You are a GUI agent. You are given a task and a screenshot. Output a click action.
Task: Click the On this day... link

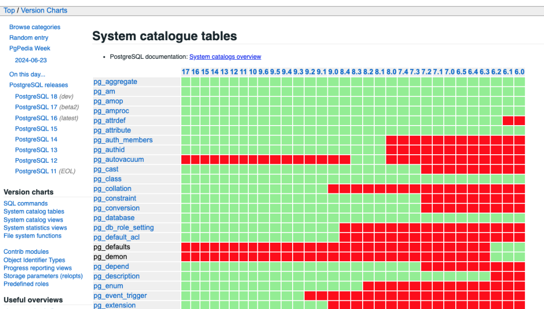(27, 74)
